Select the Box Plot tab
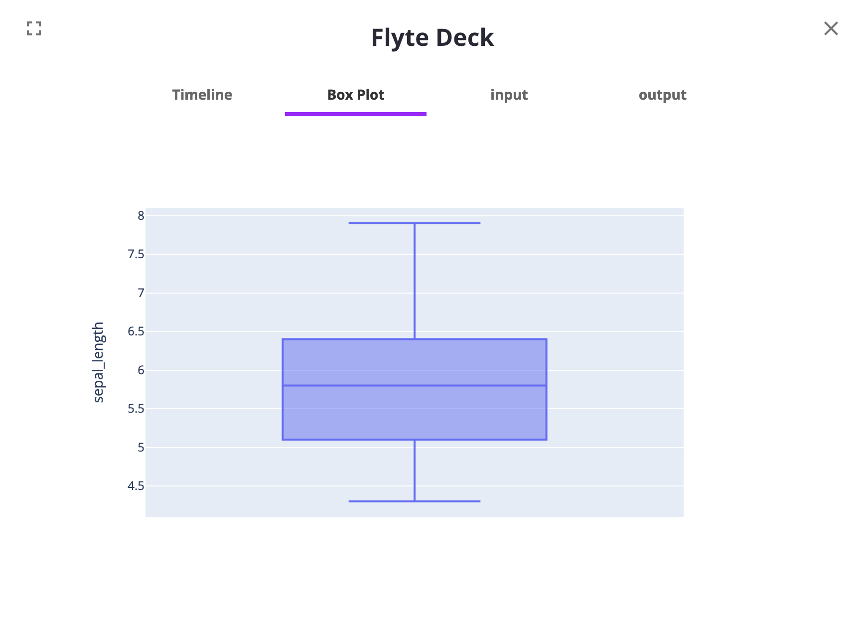865x628 pixels. tap(355, 95)
